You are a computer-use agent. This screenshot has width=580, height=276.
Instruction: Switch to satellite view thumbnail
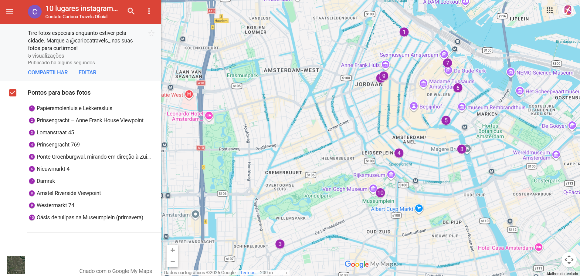click(16, 264)
